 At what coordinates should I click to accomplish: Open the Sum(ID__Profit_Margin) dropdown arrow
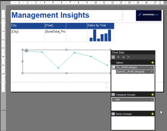[151, 72]
